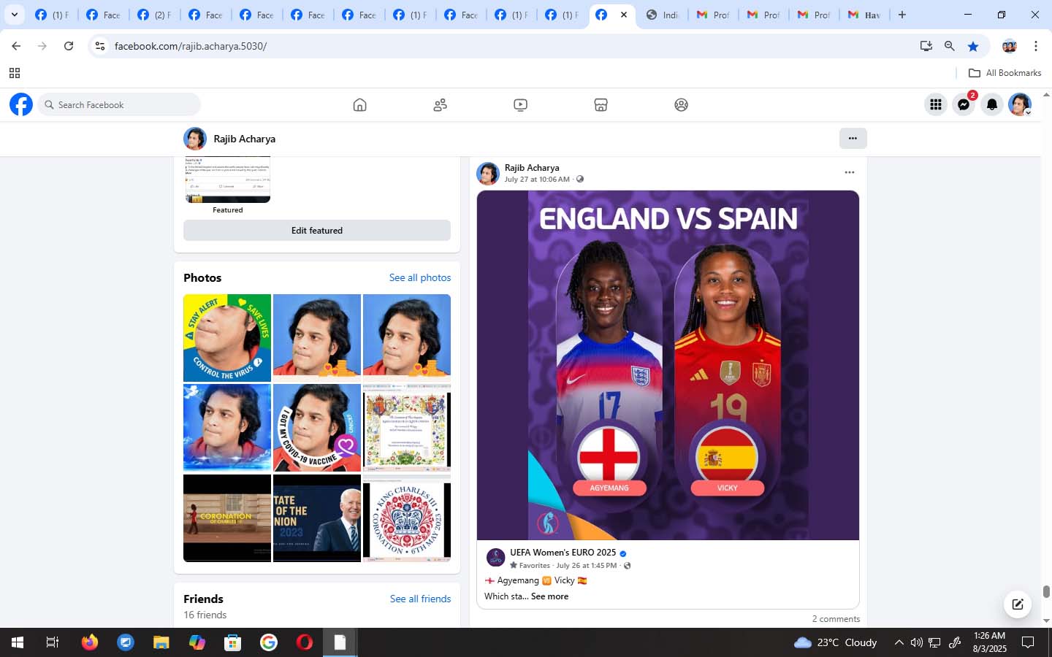Open Groups icon in navigation
The image size is (1052, 657).
pos(681,105)
